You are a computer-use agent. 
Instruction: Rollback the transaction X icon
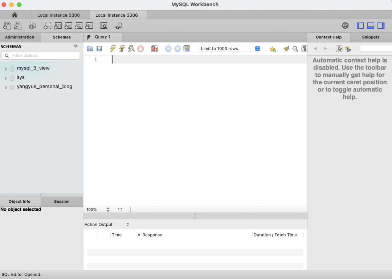177,49
